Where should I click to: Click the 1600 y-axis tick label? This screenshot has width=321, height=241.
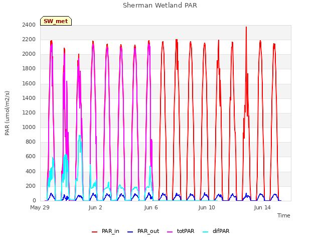[29, 83]
